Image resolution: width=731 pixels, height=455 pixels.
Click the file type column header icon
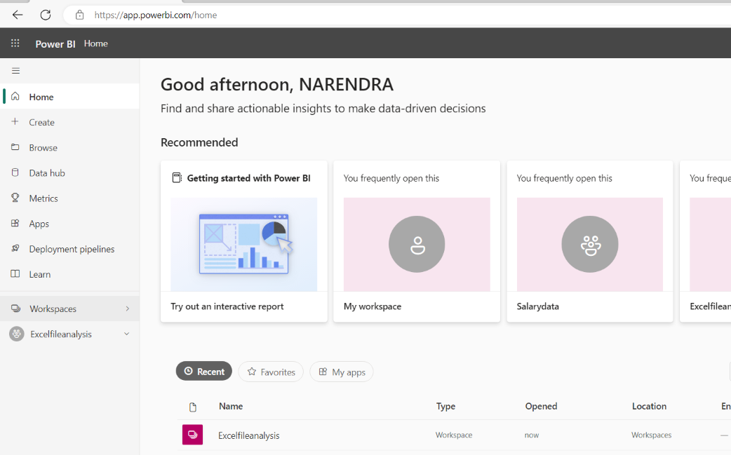[x=192, y=407]
